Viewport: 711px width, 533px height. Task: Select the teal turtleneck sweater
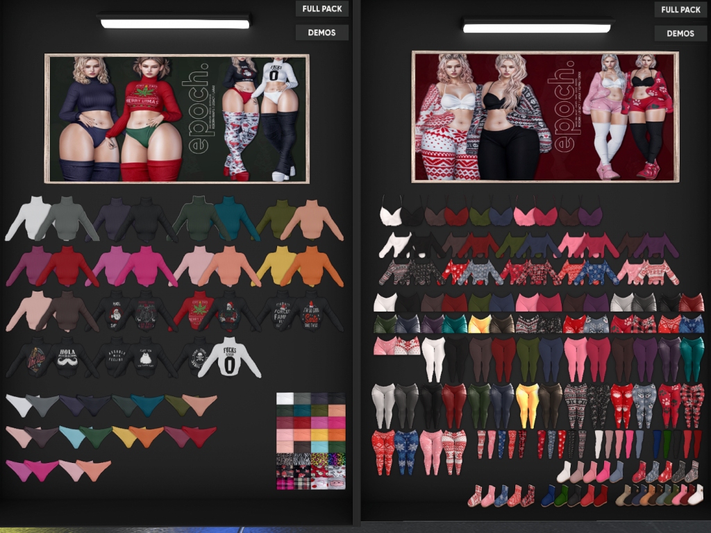click(235, 217)
